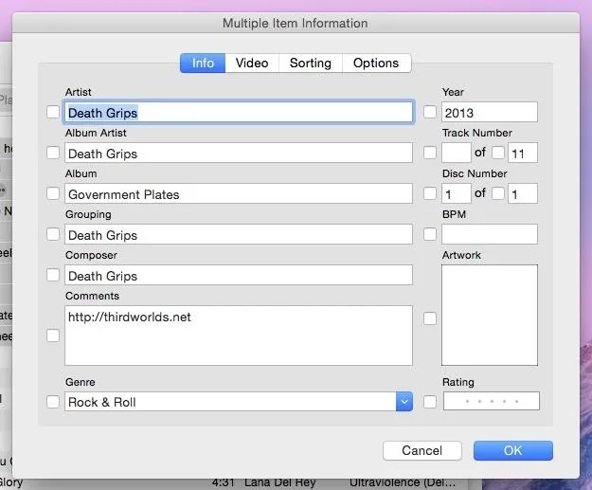Click the Comments text area
The image size is (592, 490).
click(x=239, y=336)
